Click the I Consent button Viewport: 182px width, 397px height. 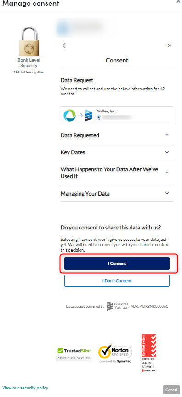(x=117, y=263)
